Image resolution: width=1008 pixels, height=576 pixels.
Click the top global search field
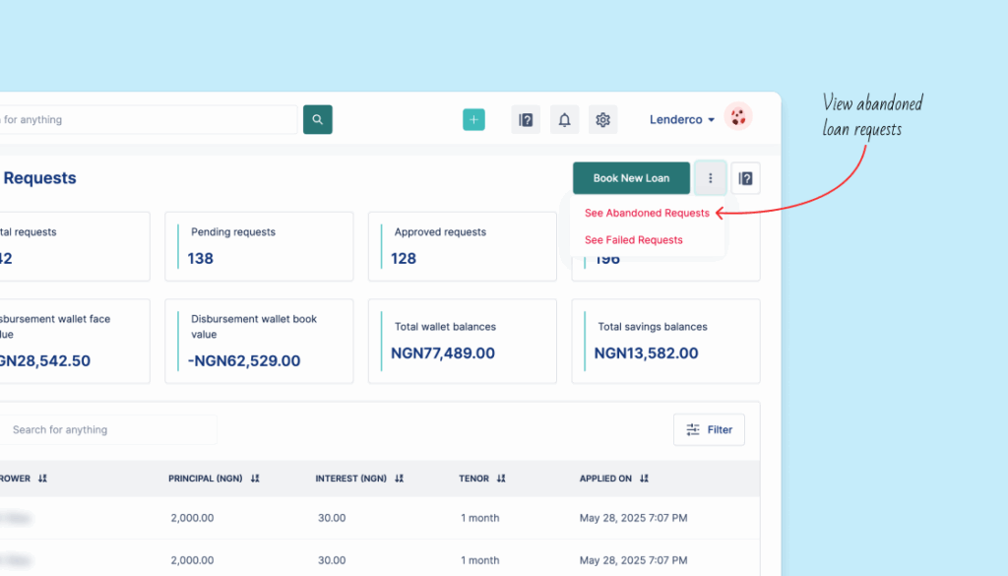(148, 120)
